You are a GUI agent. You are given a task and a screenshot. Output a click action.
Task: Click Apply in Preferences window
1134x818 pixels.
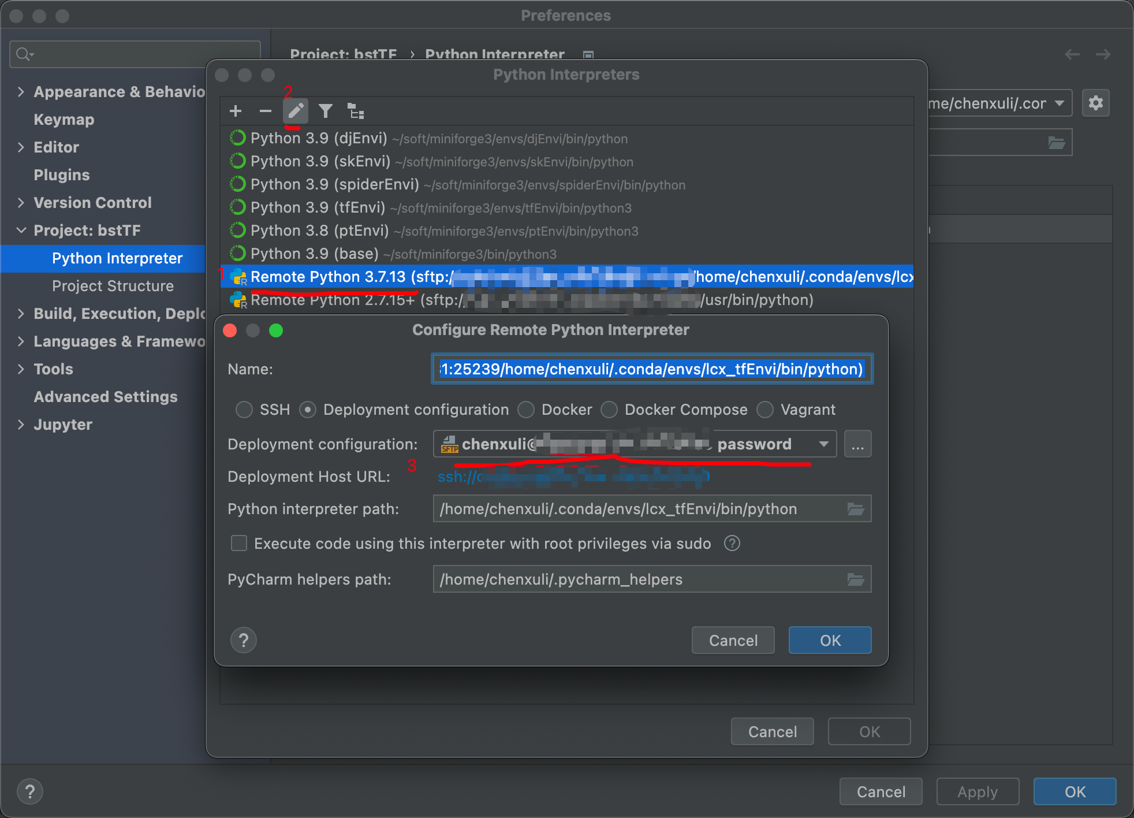coord(978,791)
